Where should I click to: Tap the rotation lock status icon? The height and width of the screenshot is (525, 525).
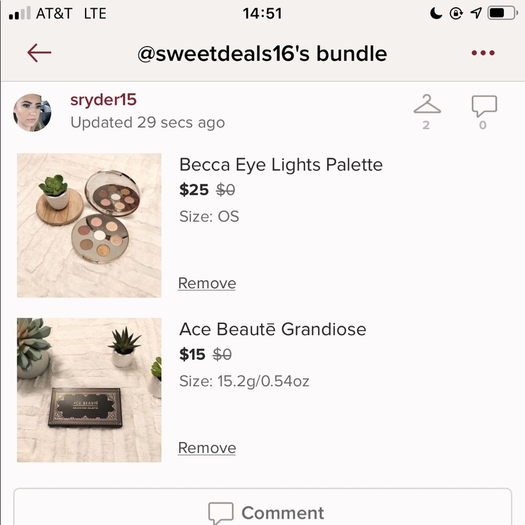point(456,14)
